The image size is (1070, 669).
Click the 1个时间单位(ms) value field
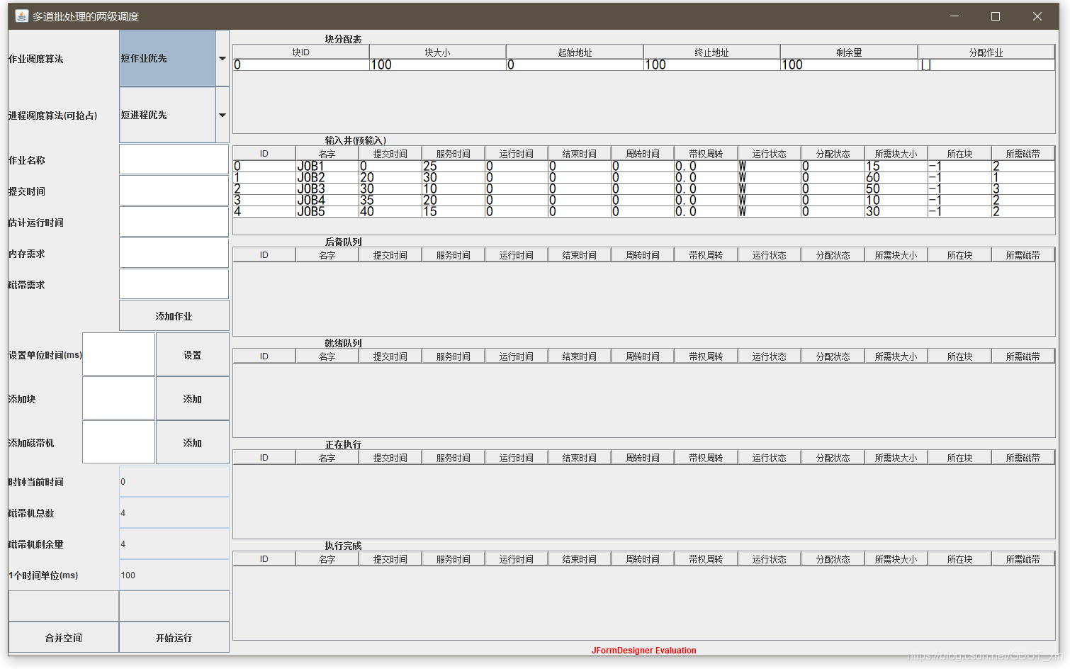tap(174, 575)
